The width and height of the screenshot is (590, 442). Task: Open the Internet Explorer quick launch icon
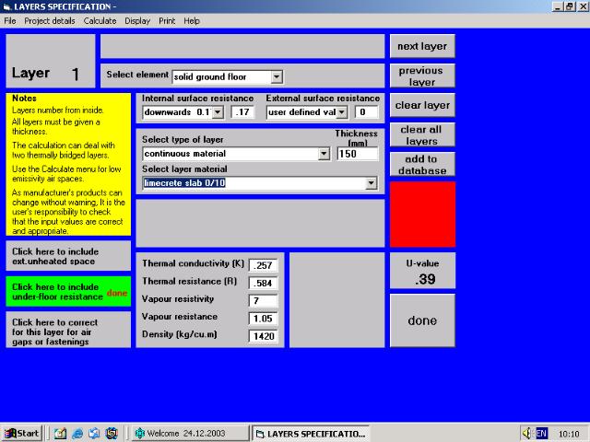pyautogui.click(x=77, y=433)
